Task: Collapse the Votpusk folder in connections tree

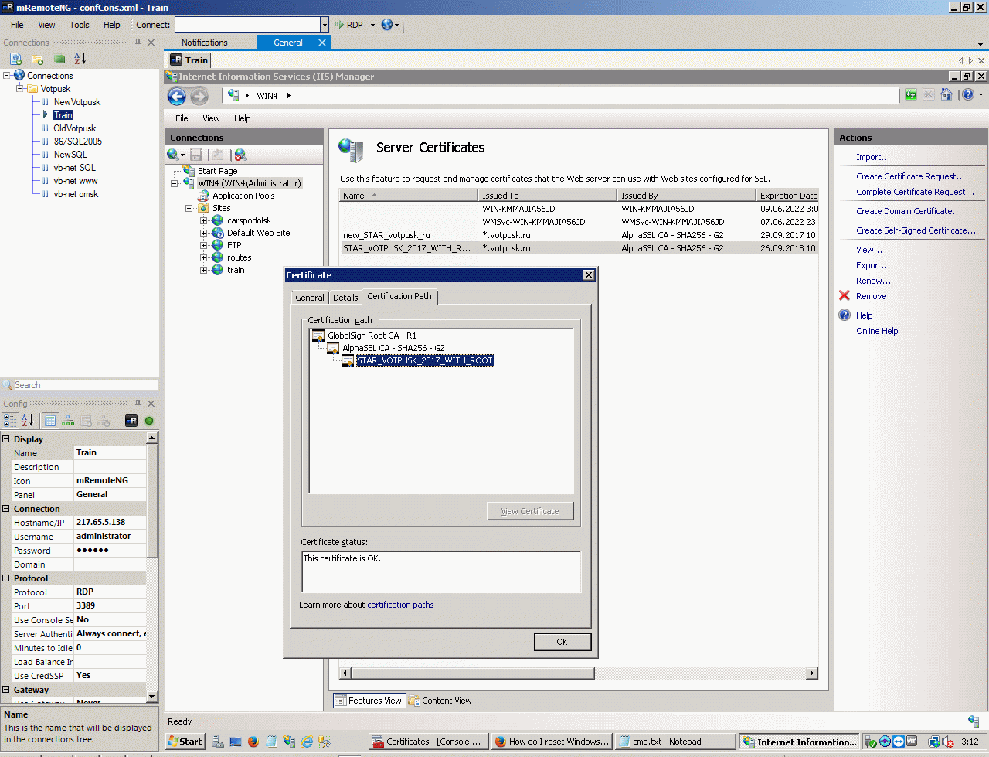Action: [x=20, y=89]
